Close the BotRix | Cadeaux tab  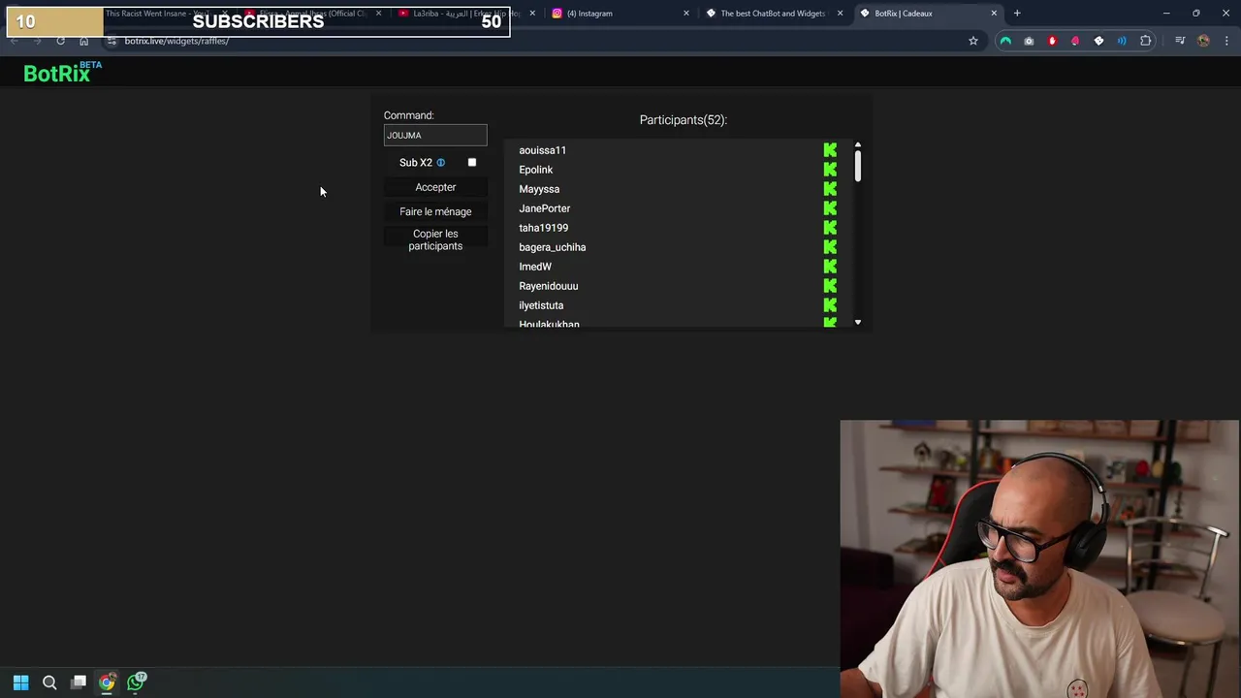coord(994,14)
